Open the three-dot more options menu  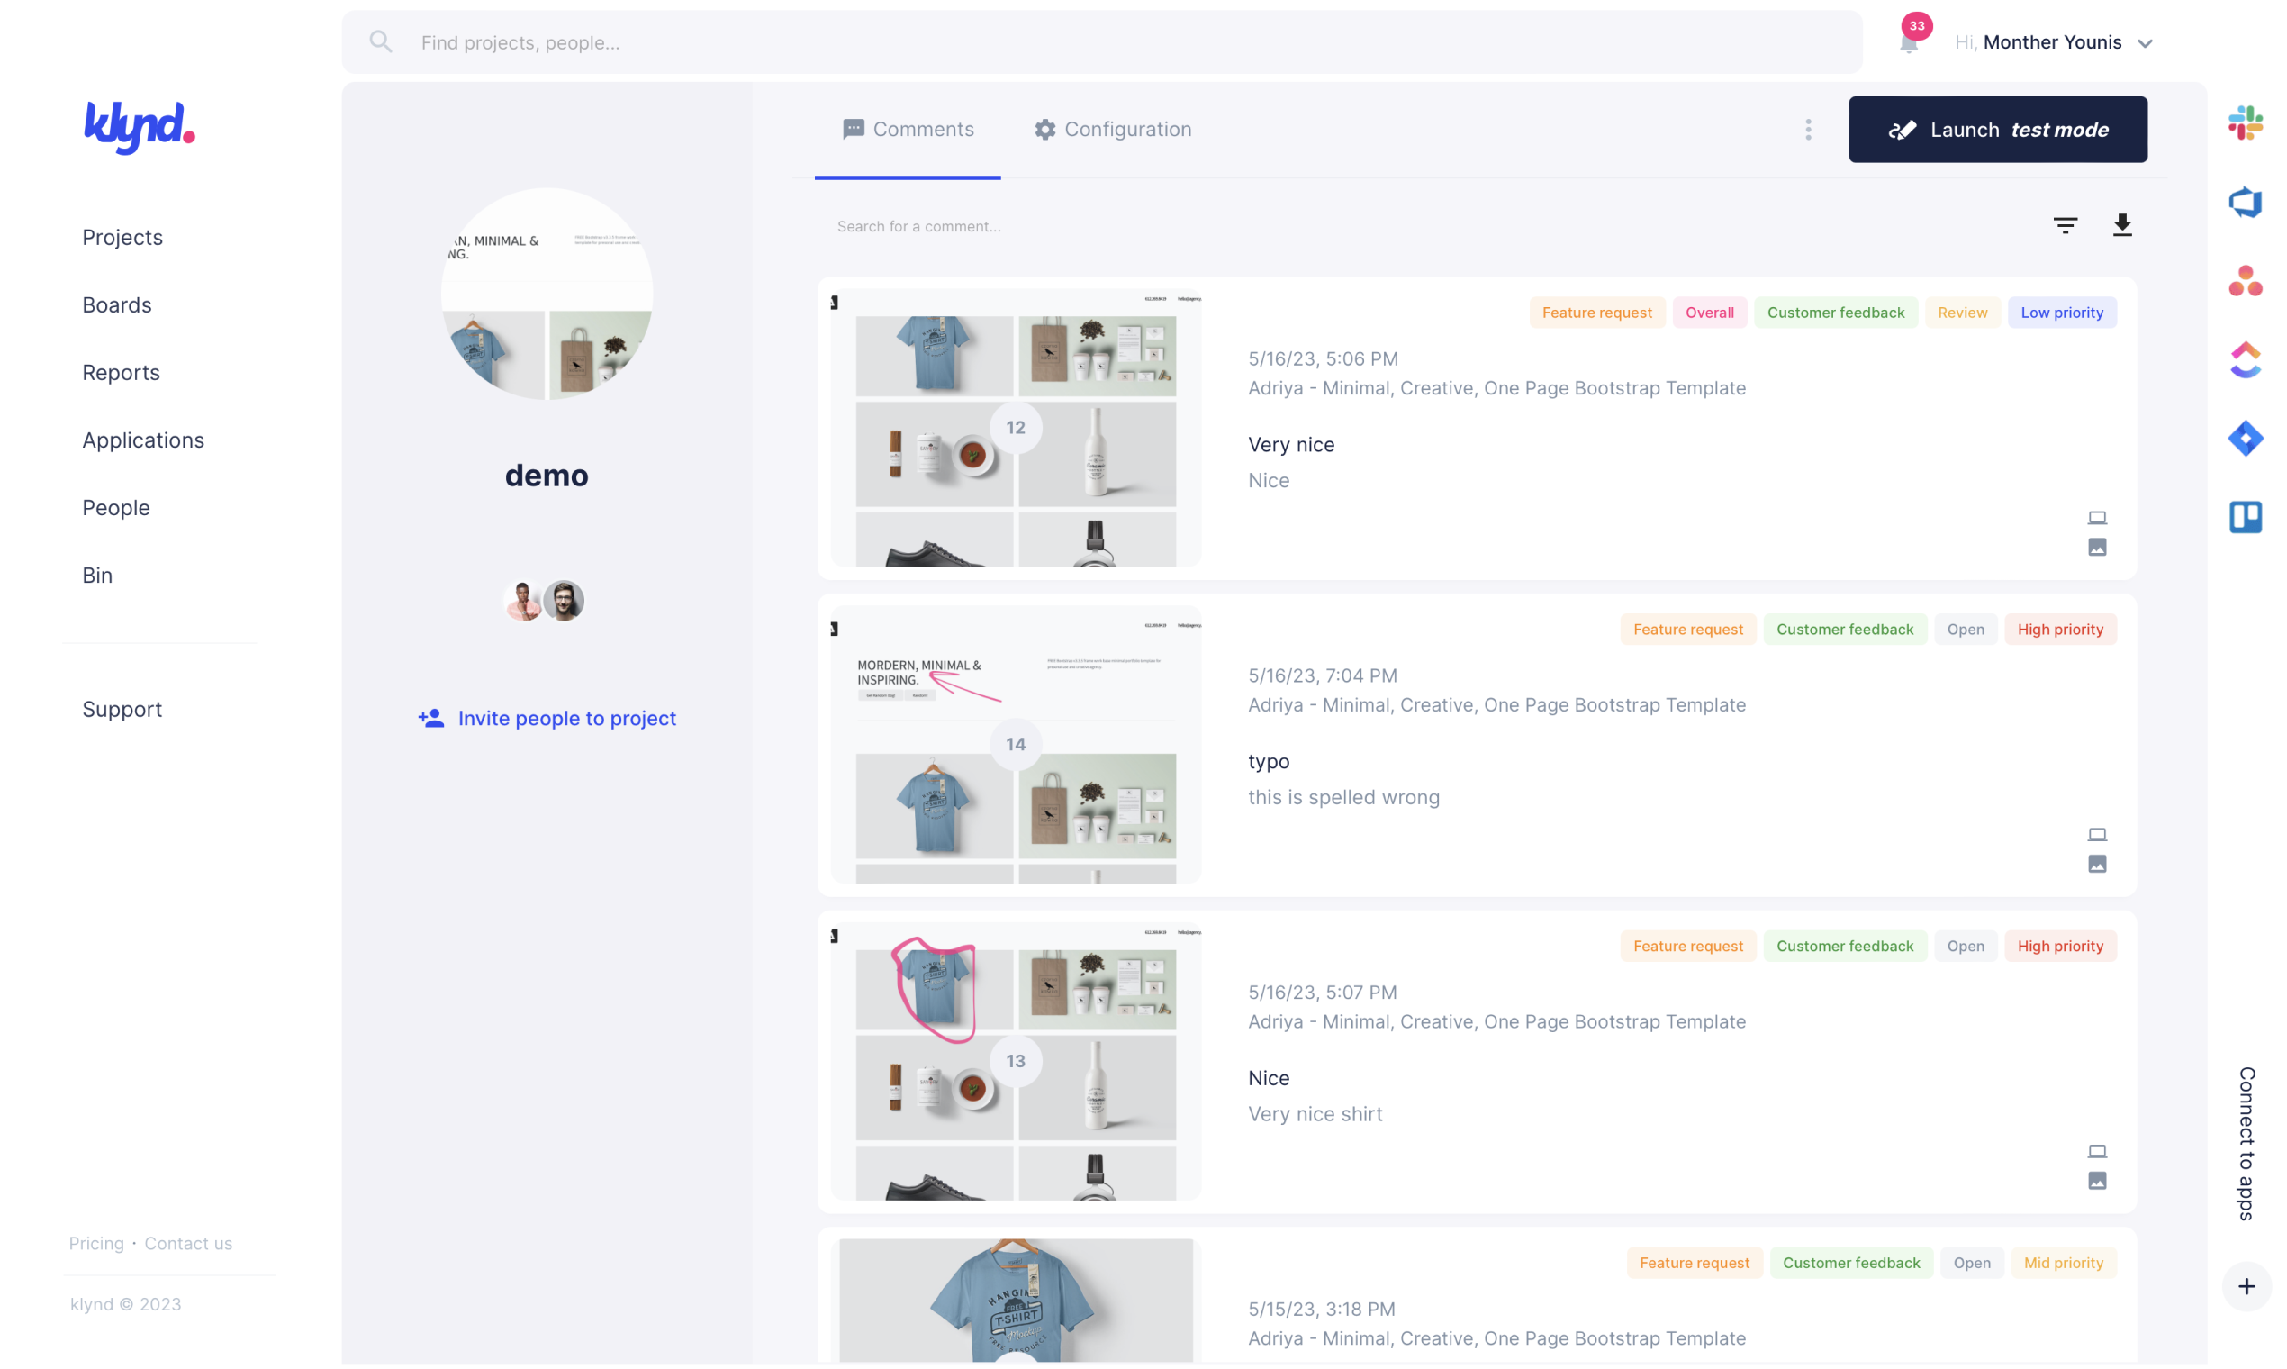coord(1808,129)
